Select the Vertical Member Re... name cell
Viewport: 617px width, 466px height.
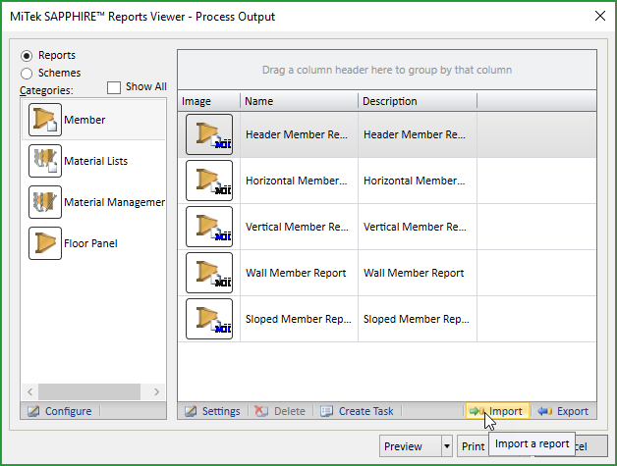point(299,227)
